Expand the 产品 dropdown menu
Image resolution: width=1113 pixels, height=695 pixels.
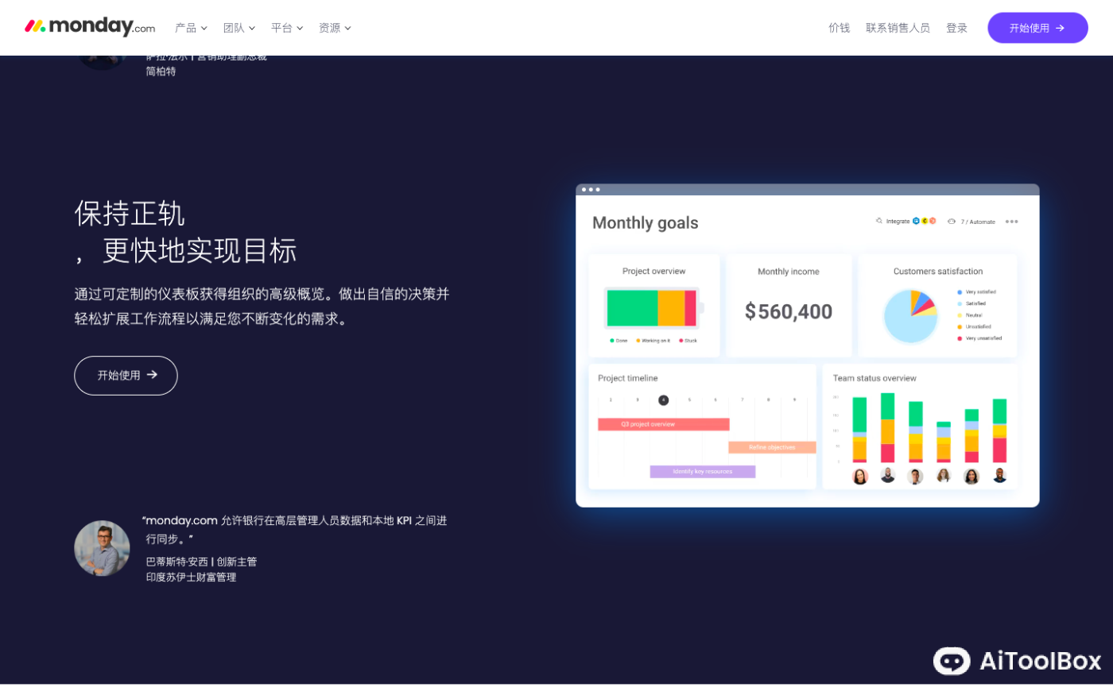[191, 28]
